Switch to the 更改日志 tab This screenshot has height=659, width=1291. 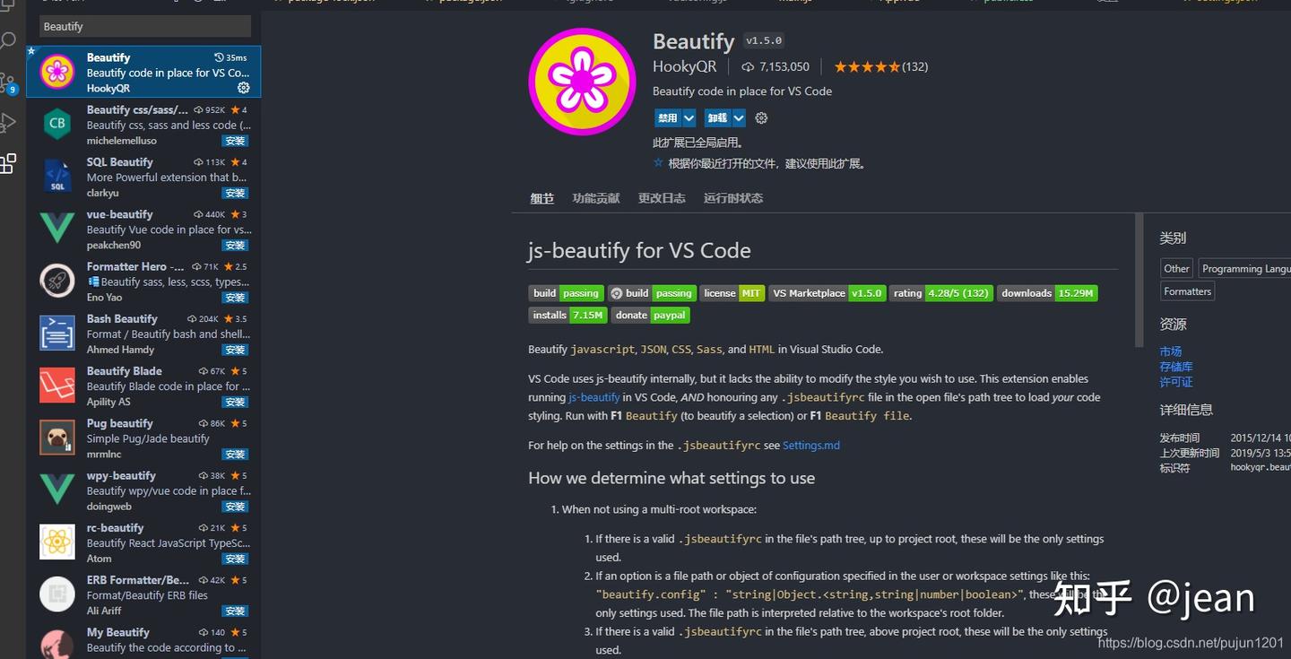(x=661, y=198)
